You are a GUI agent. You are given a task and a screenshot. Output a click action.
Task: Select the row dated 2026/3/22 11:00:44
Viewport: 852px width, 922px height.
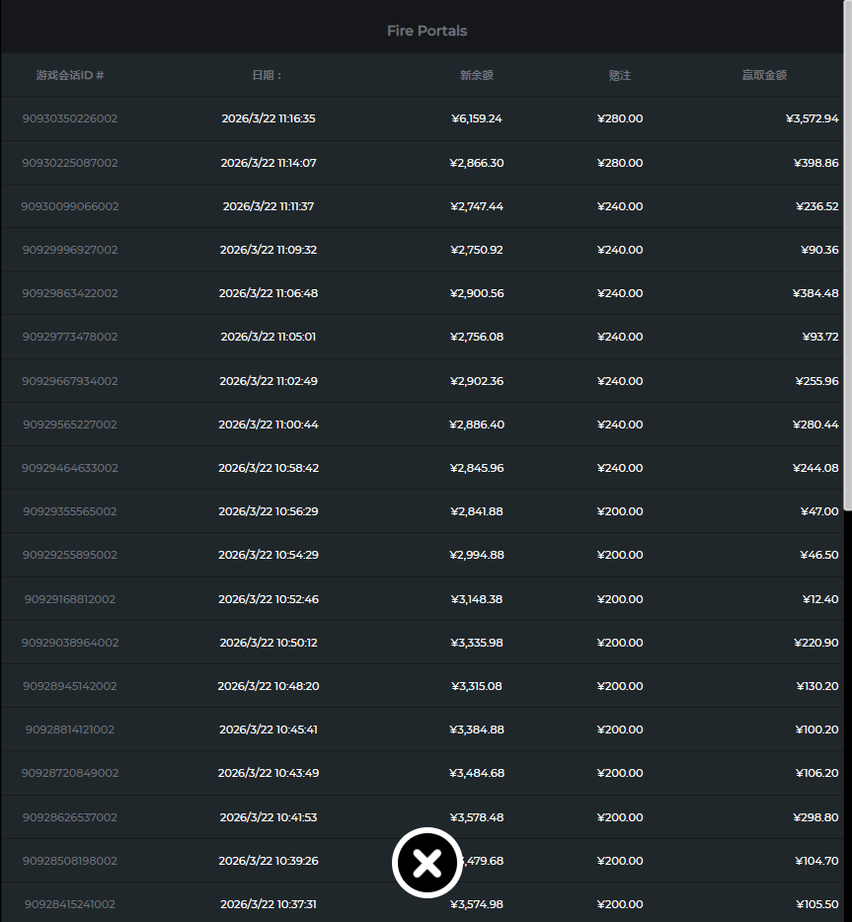click(x=269, y=424)
